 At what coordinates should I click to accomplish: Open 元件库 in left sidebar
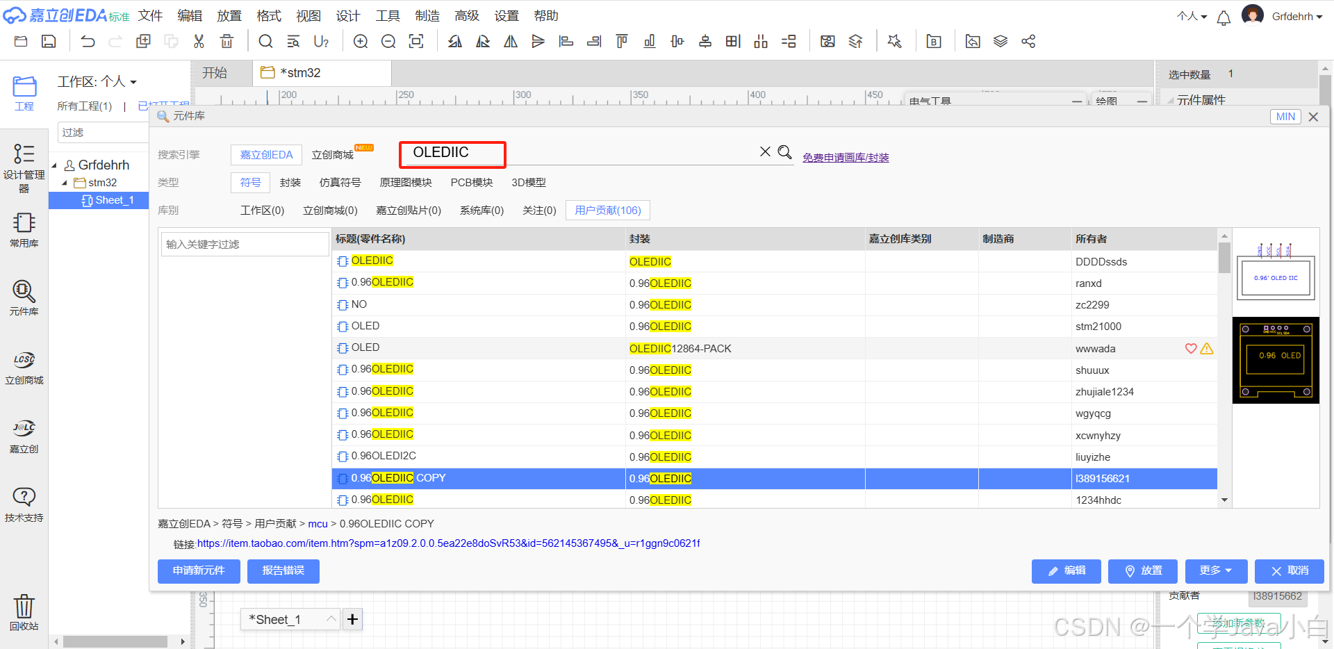click(24, 298)
